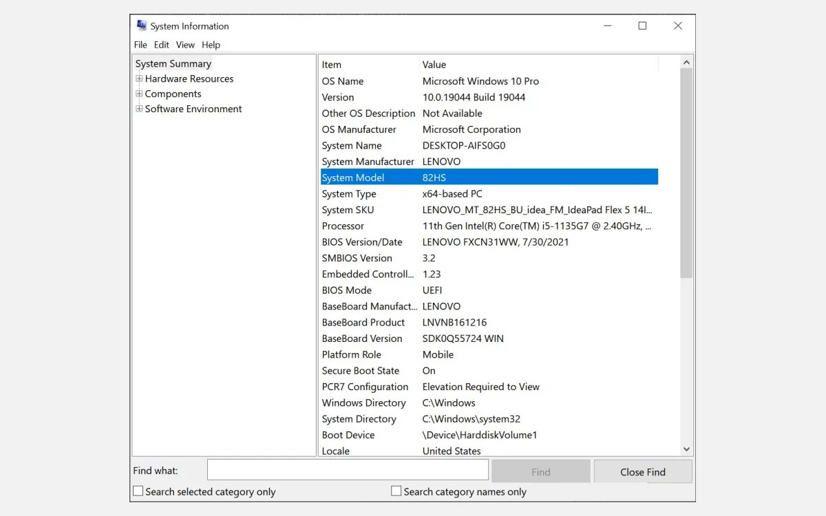Open the Help menu
The width and height of the screenshot is (826, 516).
(x=211, y=44)
